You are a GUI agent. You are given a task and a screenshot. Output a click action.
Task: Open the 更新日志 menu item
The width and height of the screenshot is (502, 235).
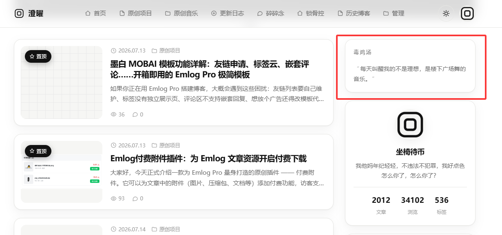[228, 13]
